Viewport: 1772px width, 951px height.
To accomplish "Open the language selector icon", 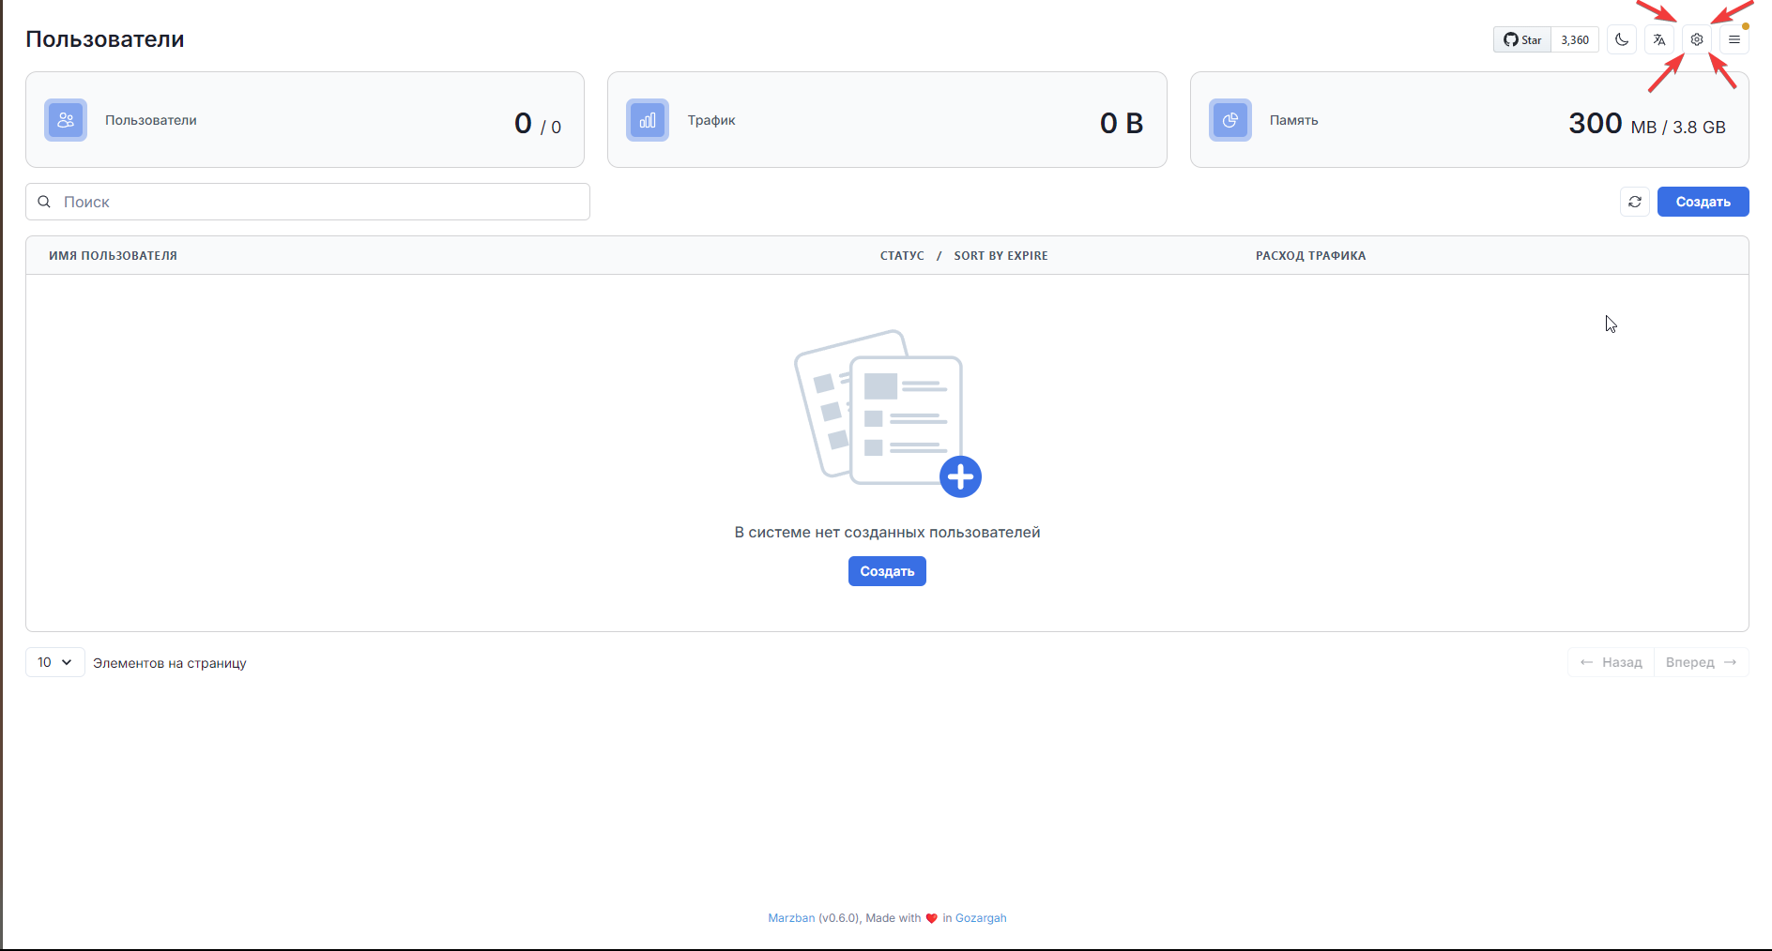I will [1659, 39].
